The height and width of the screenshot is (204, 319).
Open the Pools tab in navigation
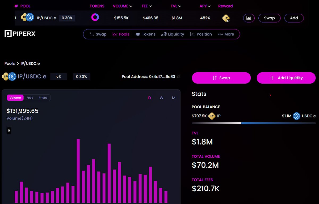click(x=121, y=34)
